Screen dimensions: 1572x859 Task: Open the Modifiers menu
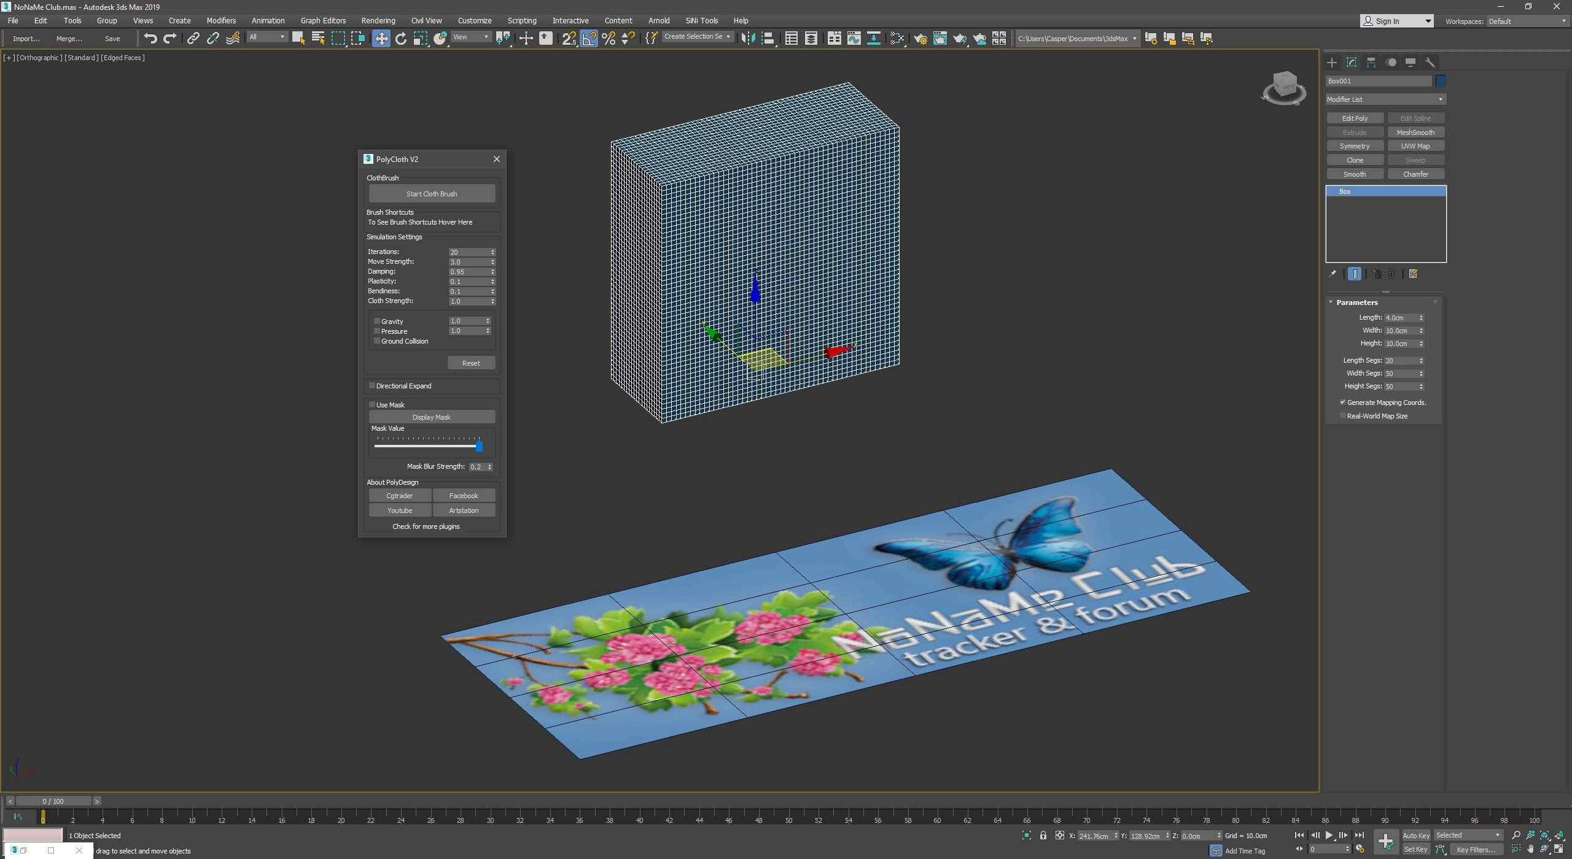[x=221, y=20]
